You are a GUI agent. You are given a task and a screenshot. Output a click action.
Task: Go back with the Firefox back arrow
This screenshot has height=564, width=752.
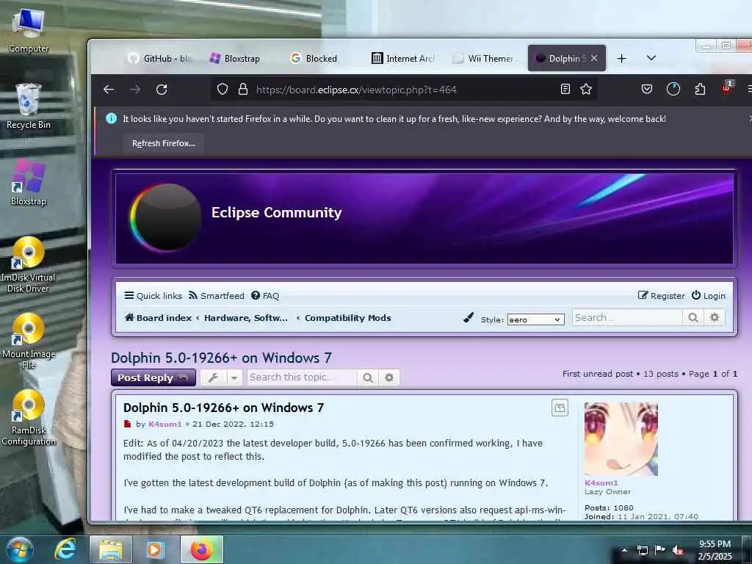coord(109,89)
